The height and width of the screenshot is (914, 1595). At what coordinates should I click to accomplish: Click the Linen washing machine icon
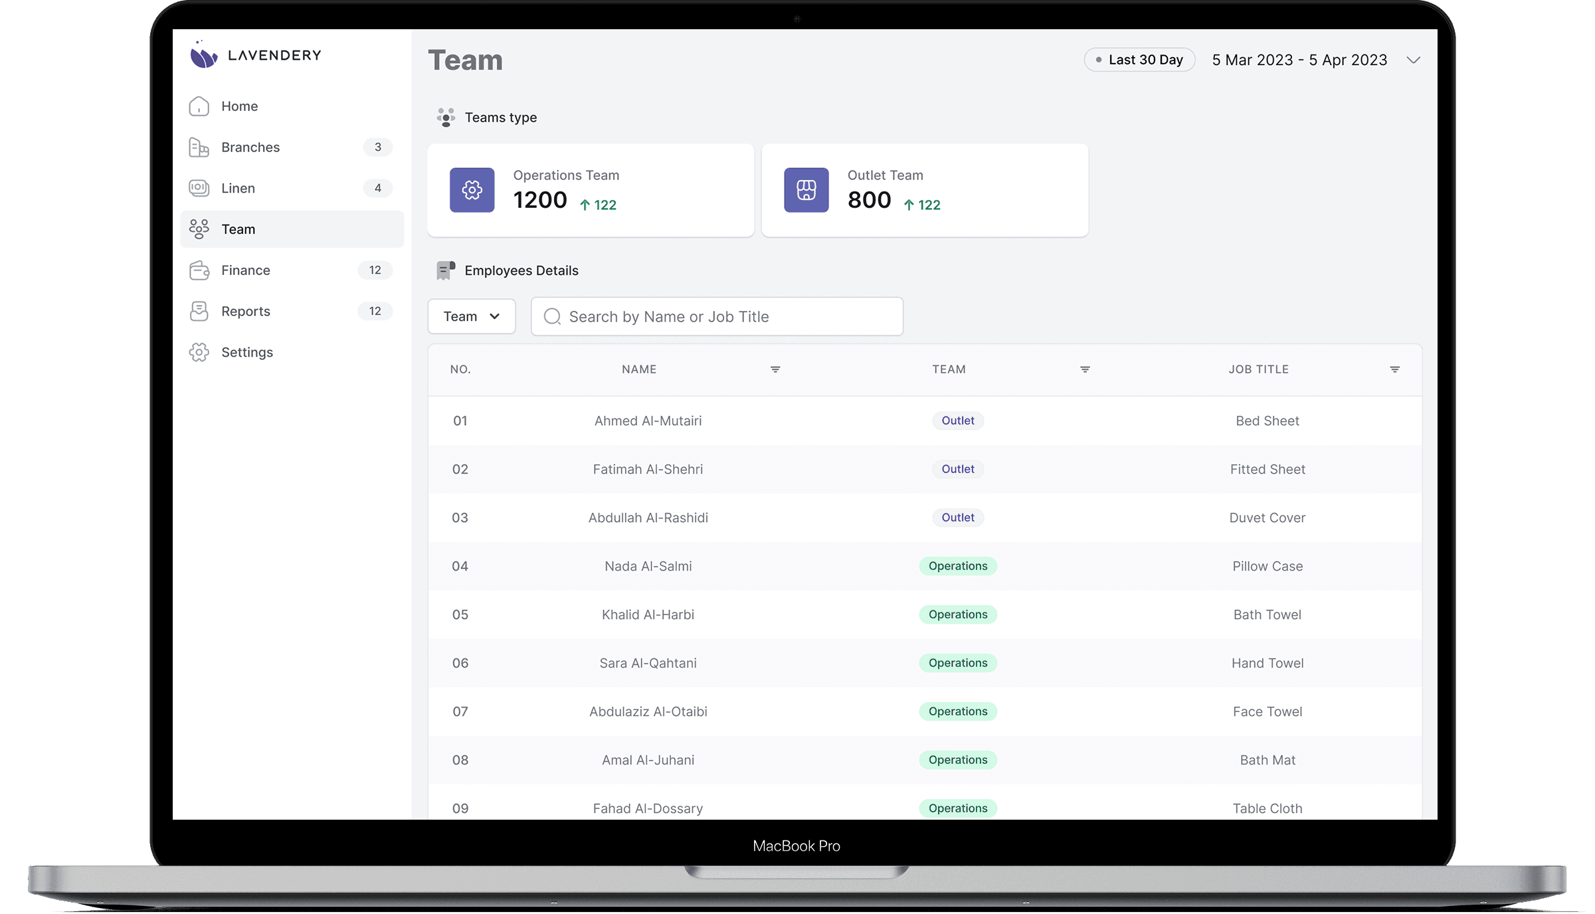199,189
